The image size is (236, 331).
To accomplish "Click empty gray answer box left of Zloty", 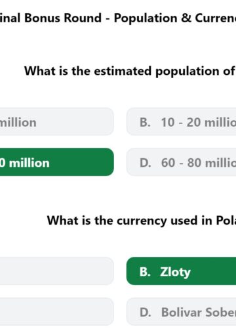I will tap(57, 271).
